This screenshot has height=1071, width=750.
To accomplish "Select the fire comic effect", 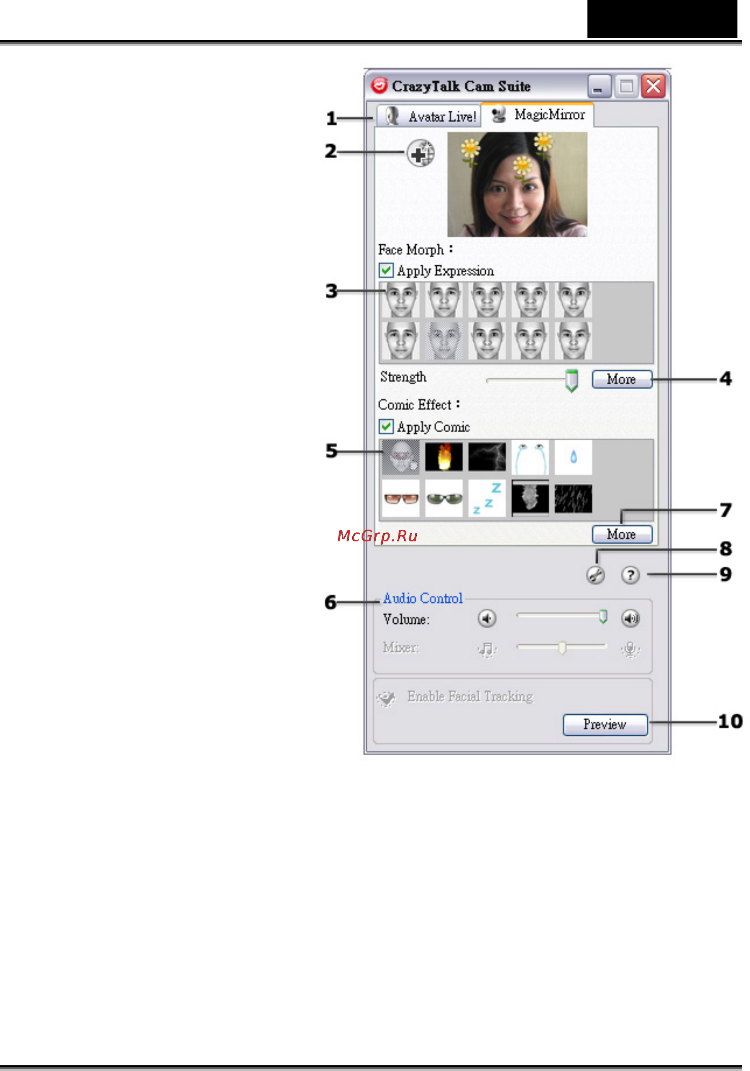I will coord(444,457).
